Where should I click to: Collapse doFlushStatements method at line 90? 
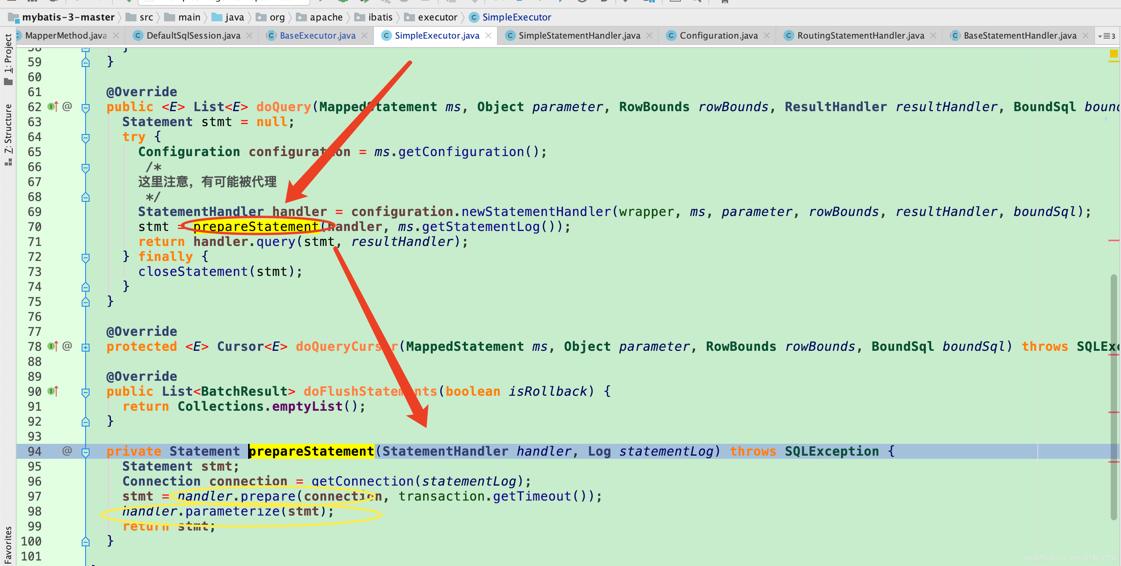click(x=86, y=393)
